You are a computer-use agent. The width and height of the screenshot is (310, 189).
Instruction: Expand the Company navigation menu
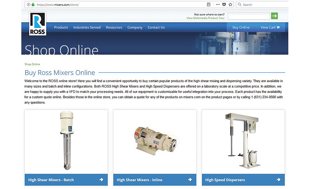click(135, 27)
